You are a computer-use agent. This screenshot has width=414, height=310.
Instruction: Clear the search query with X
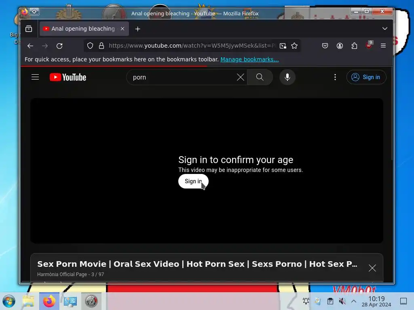tap(241, 77)
